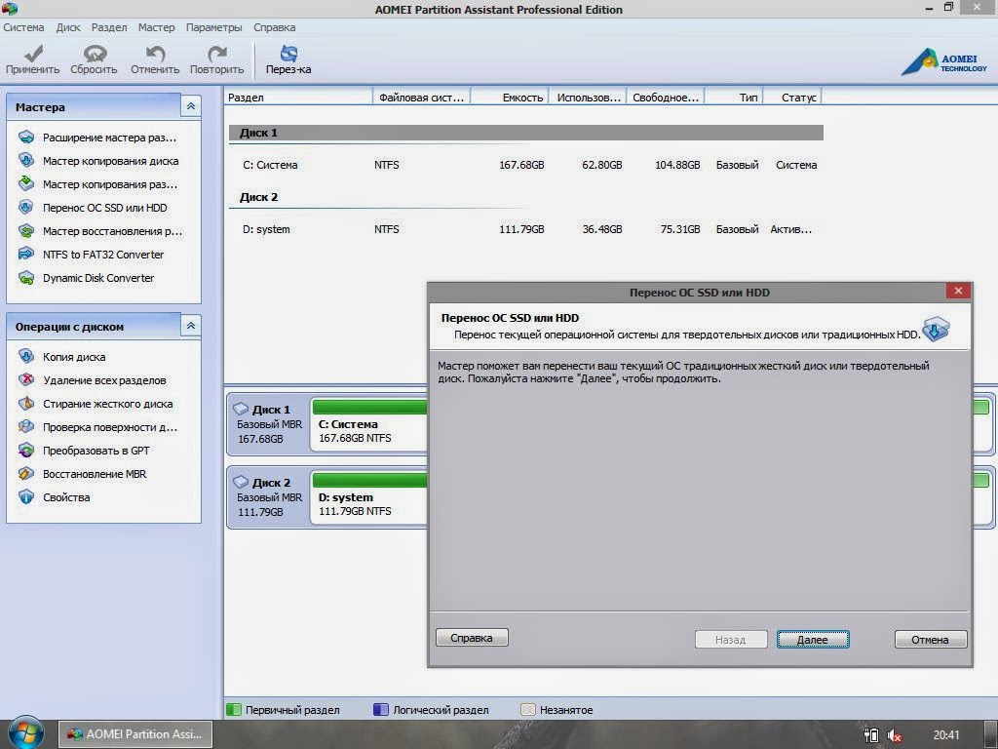This screenshot has width=998, height=749.
Task: Click the wizard icon in dialog header
Action: coord(937,328)
